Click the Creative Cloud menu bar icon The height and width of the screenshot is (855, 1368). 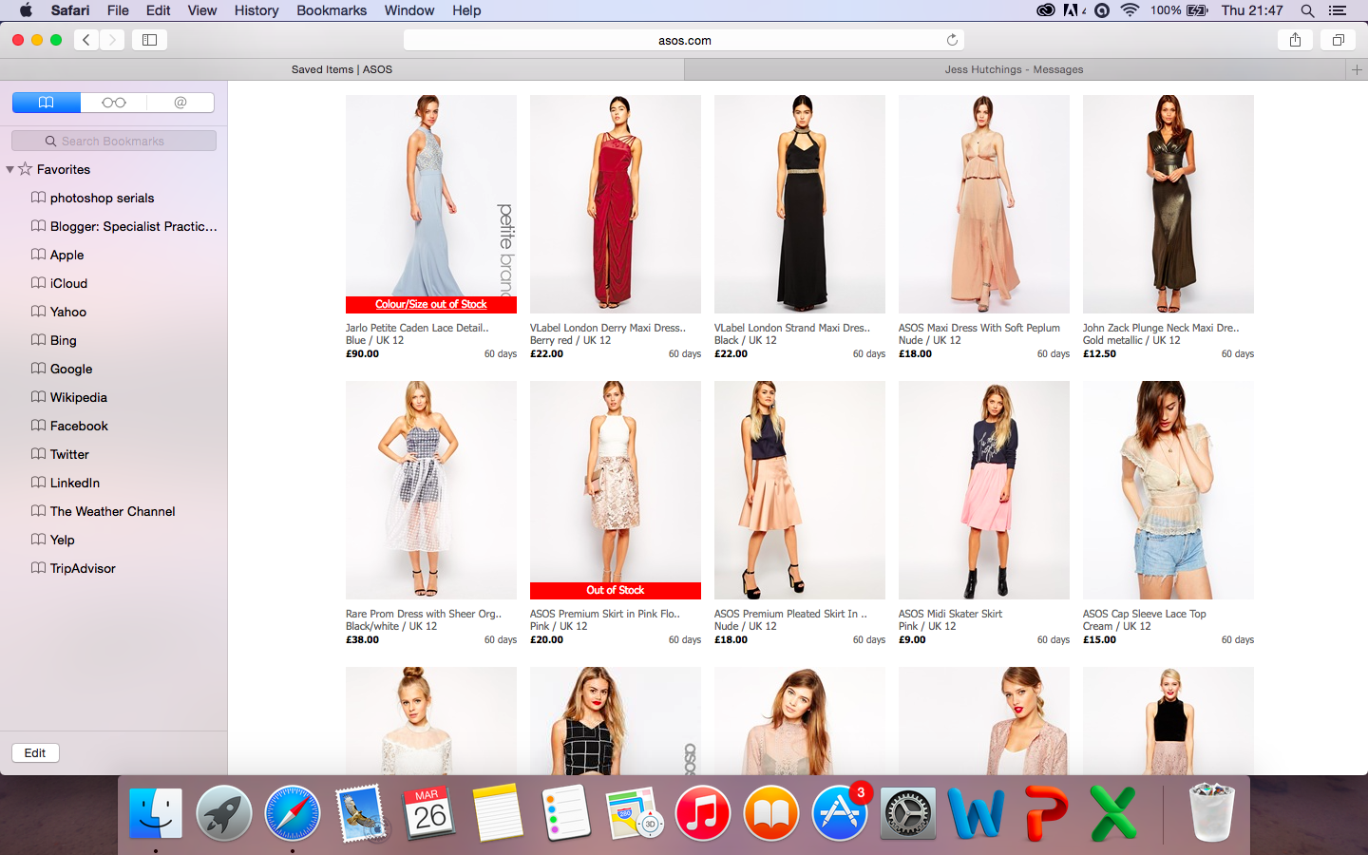[x=1045, y=10]
